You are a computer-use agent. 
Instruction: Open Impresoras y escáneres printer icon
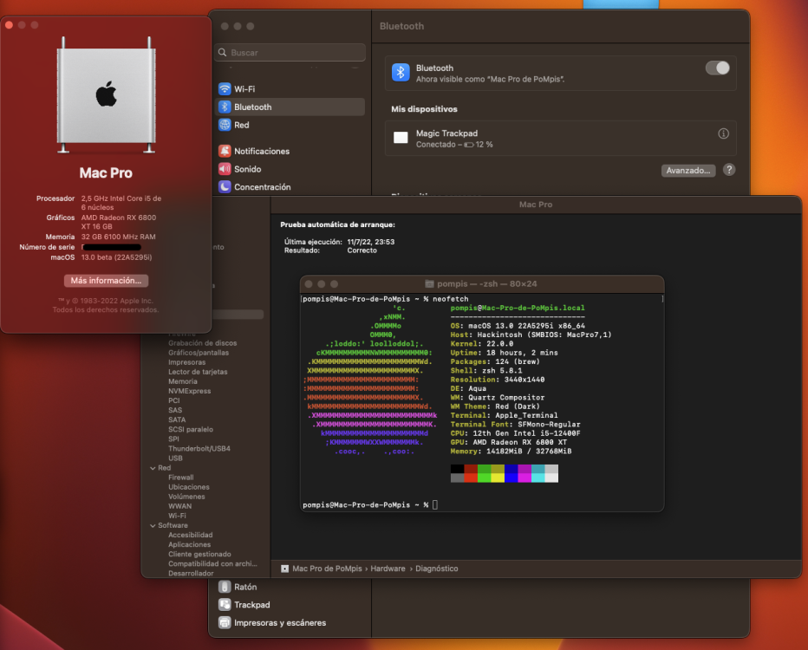[x=225, y=623]
